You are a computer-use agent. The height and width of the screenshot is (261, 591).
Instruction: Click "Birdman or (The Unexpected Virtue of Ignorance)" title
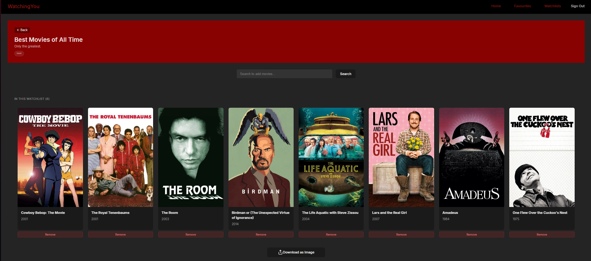click(261, 215)
